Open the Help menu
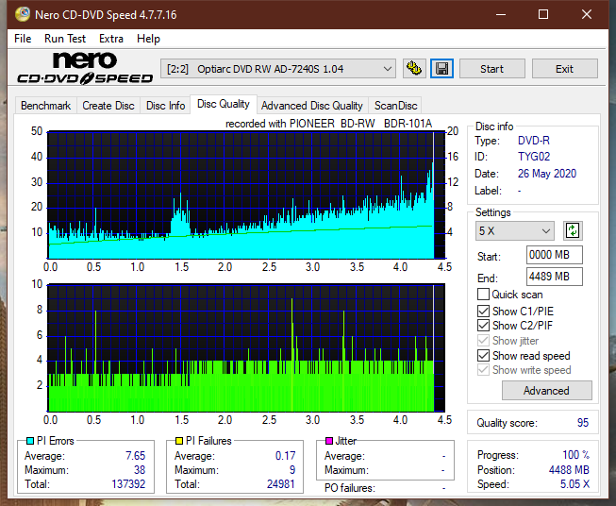This screenshot has height=506, width=616. pos(148,39)
